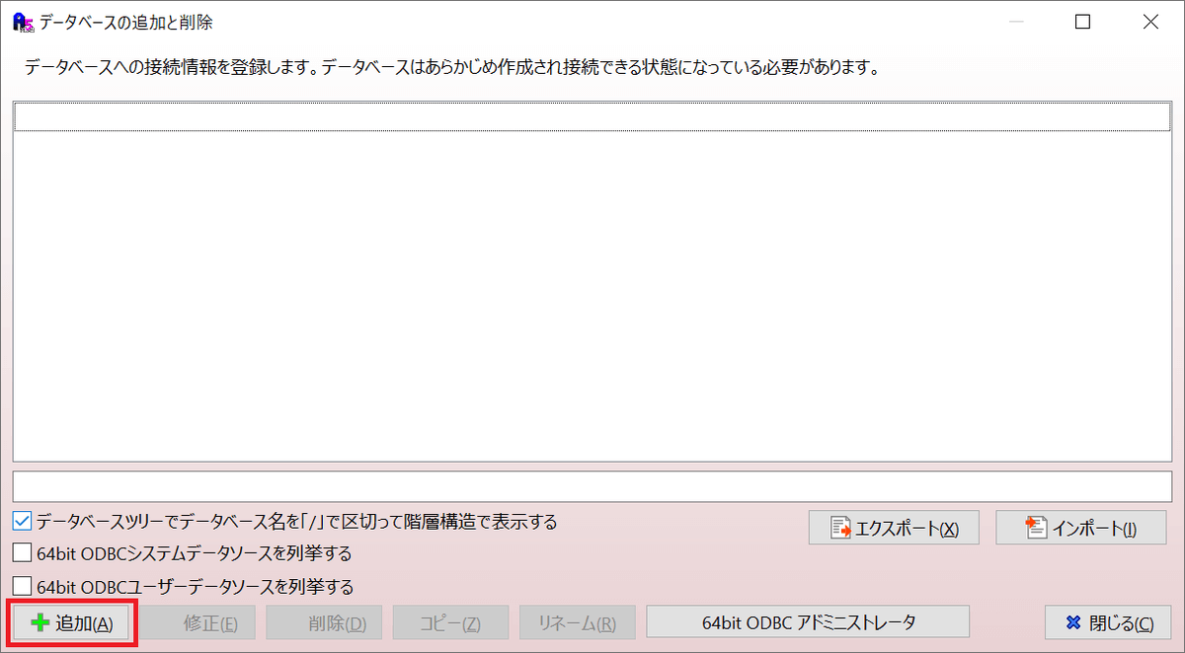Viewport: 1185px width, 653px height.
Task: Click the エクスポート(X) button
Action: tap(894, 528)
